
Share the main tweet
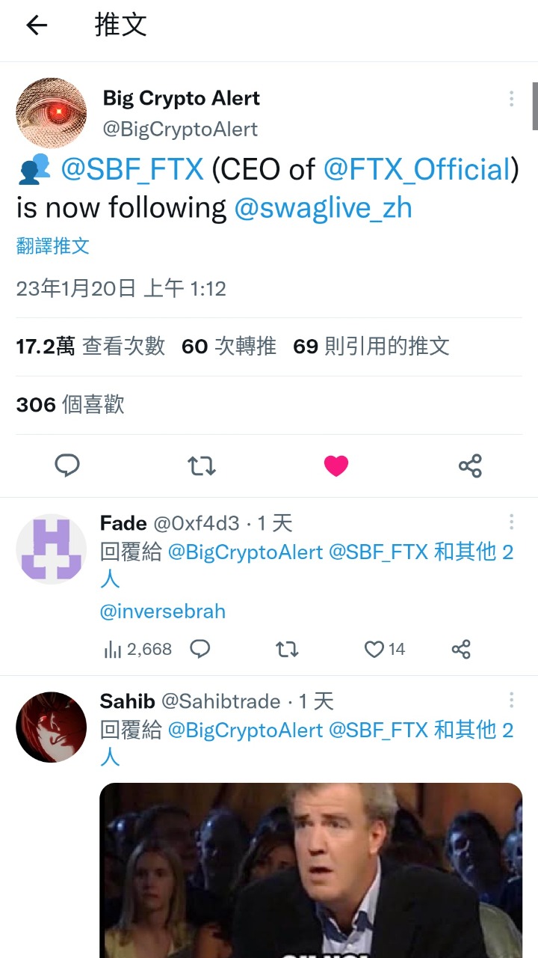click(x=470, y=466)
